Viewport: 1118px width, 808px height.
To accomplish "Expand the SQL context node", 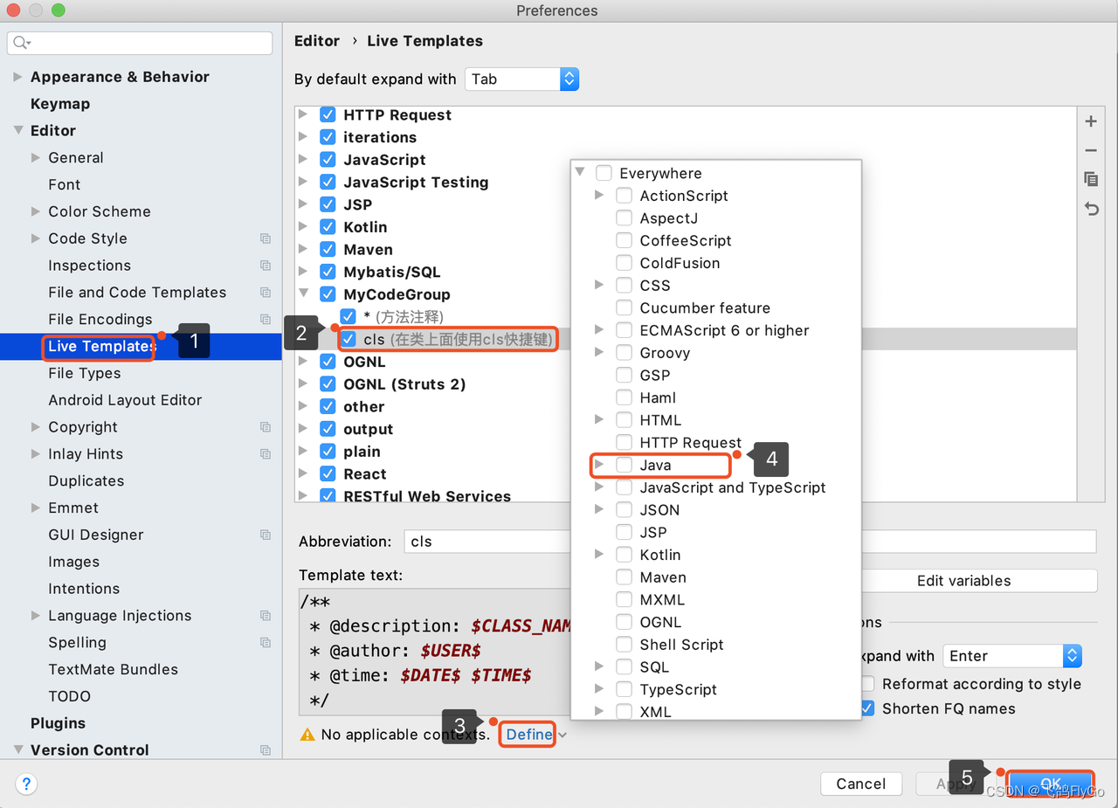I will [x=599, y=667].
